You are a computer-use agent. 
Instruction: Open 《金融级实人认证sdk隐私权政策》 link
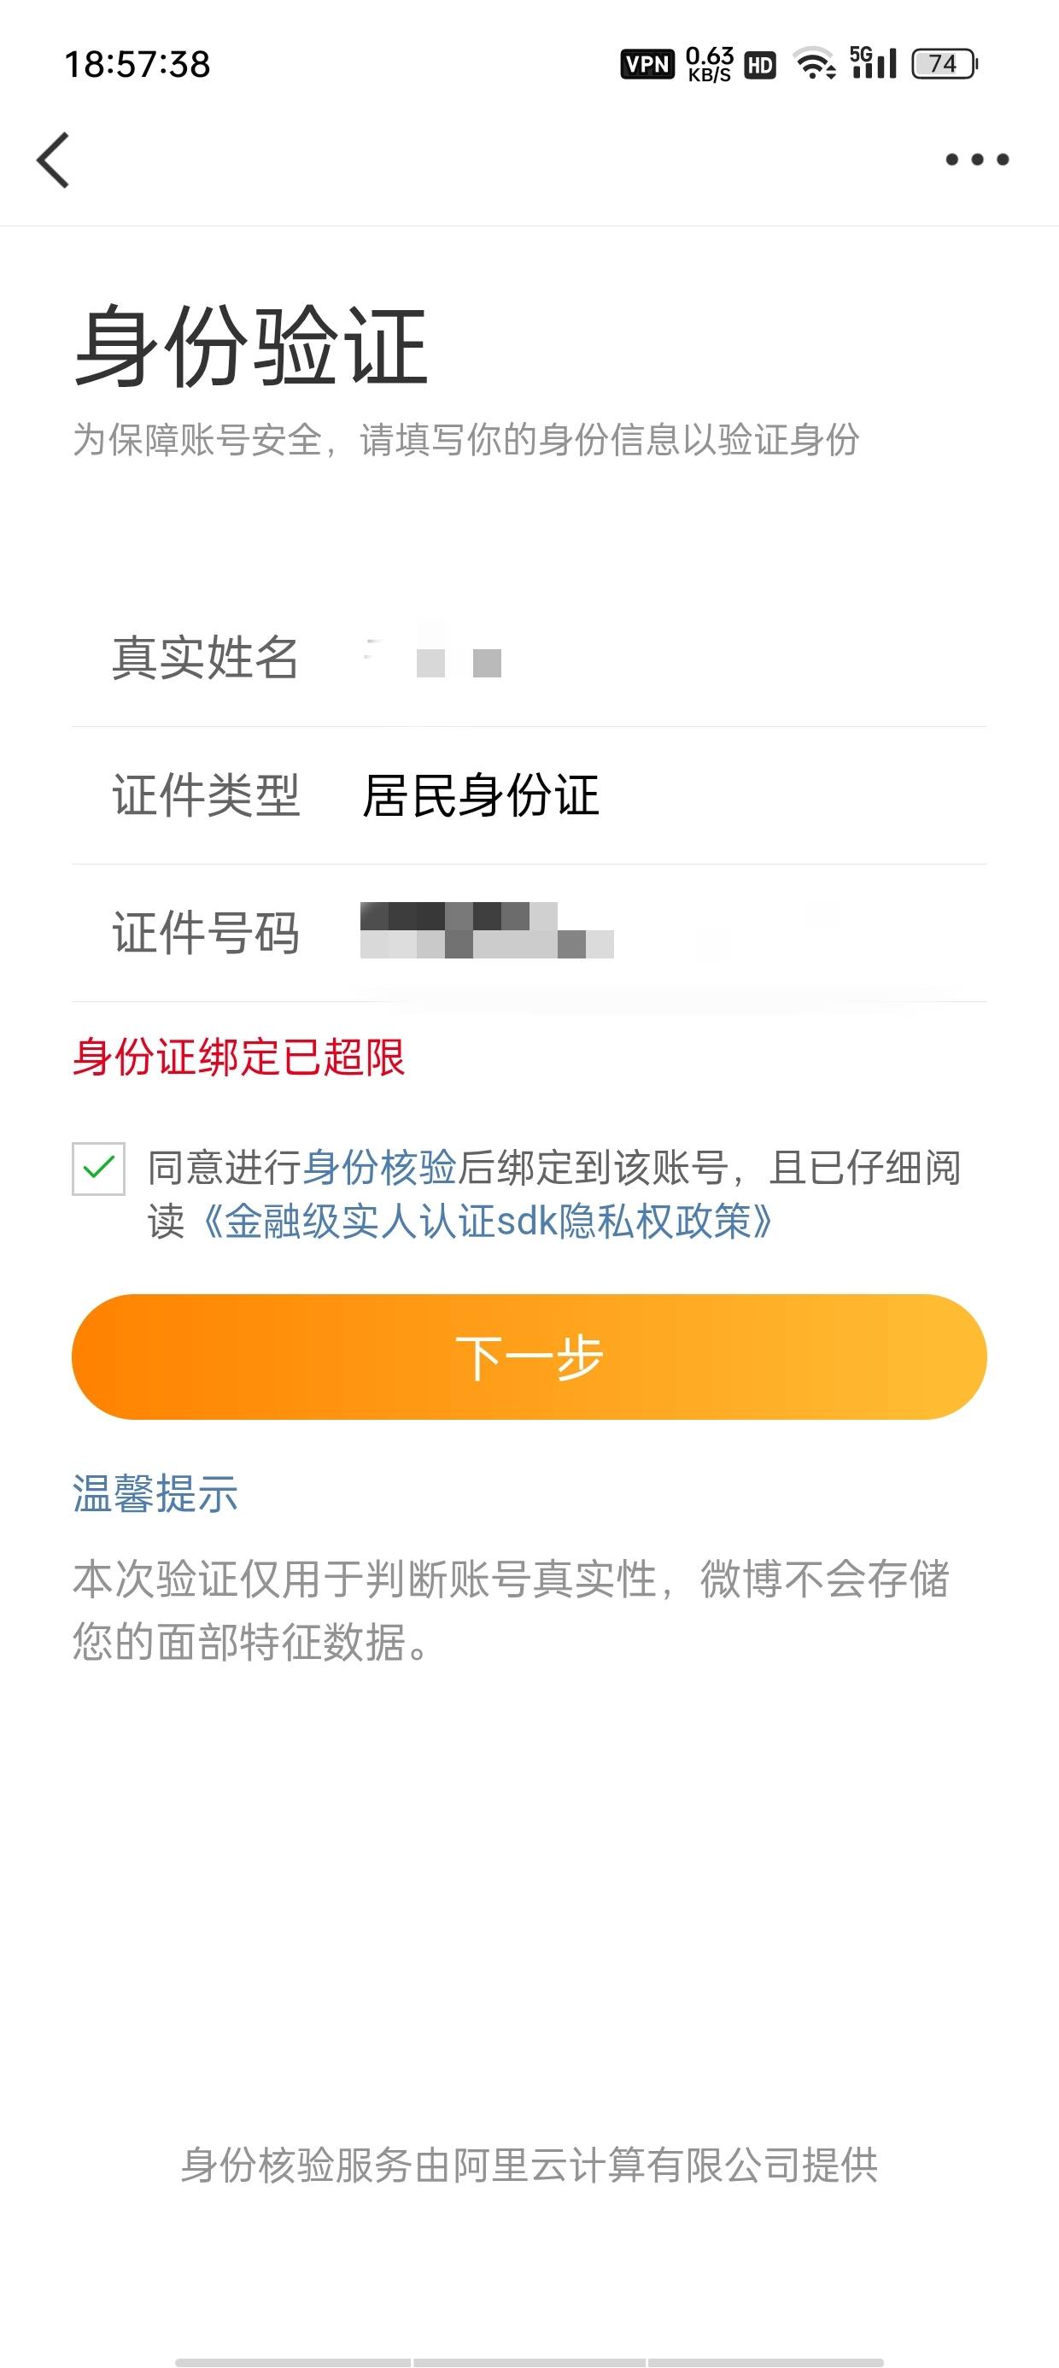(x=487, y=1222)
